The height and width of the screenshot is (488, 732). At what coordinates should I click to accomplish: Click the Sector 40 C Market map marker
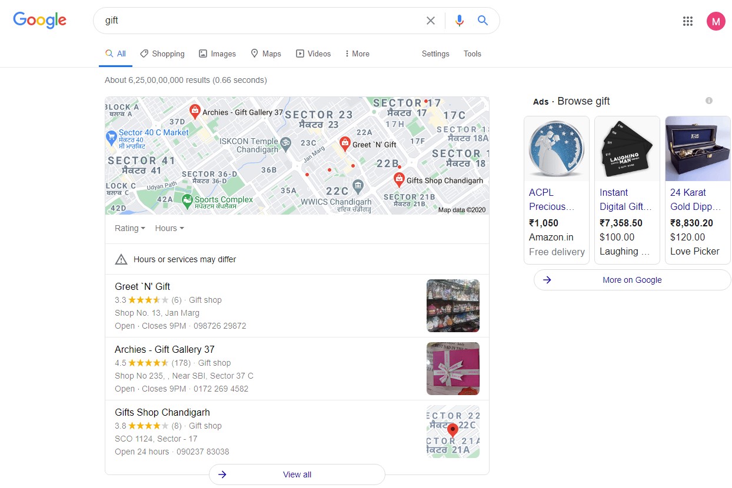point(112,138)
